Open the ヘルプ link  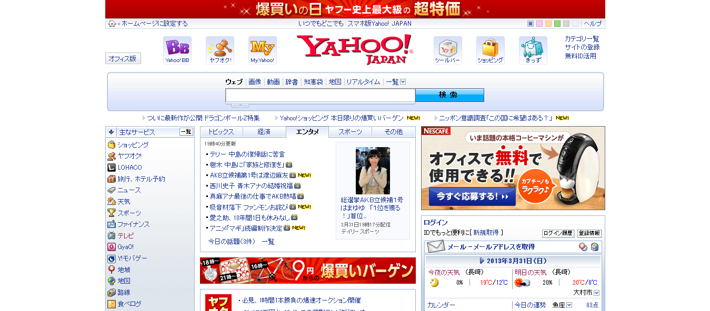point(593,24)
